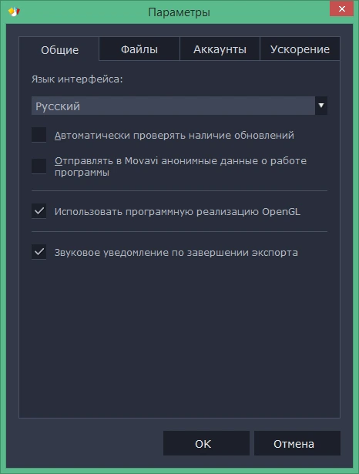The width and height of the screenshot is (359, 474).
Task: Click the Movavi app icon in title bar
Action: coord(14,12)
